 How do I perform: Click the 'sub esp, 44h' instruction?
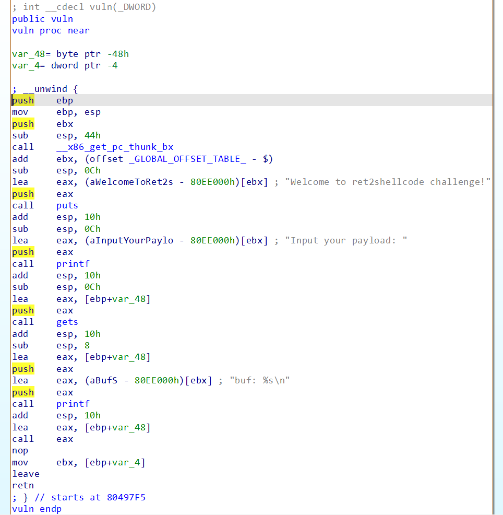(56, 136)
